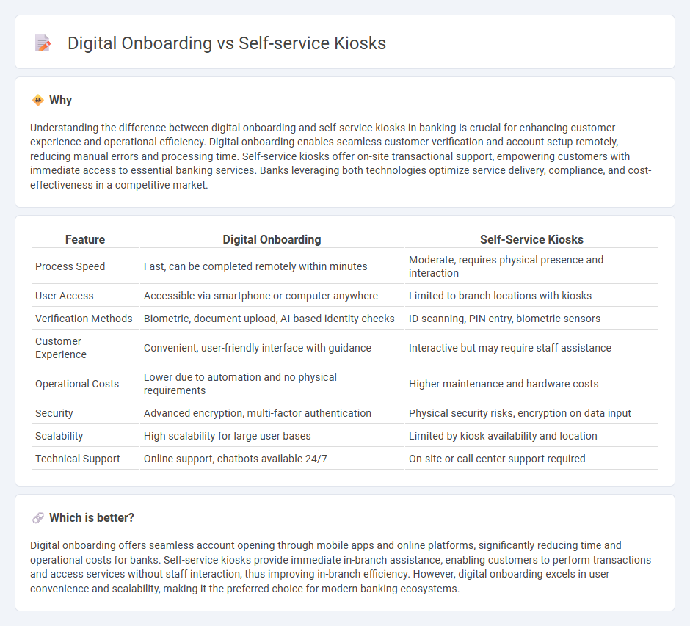Select the Verification Methods row label
Image resolution: width=690 pixels, height=626 pixels.
84,319
